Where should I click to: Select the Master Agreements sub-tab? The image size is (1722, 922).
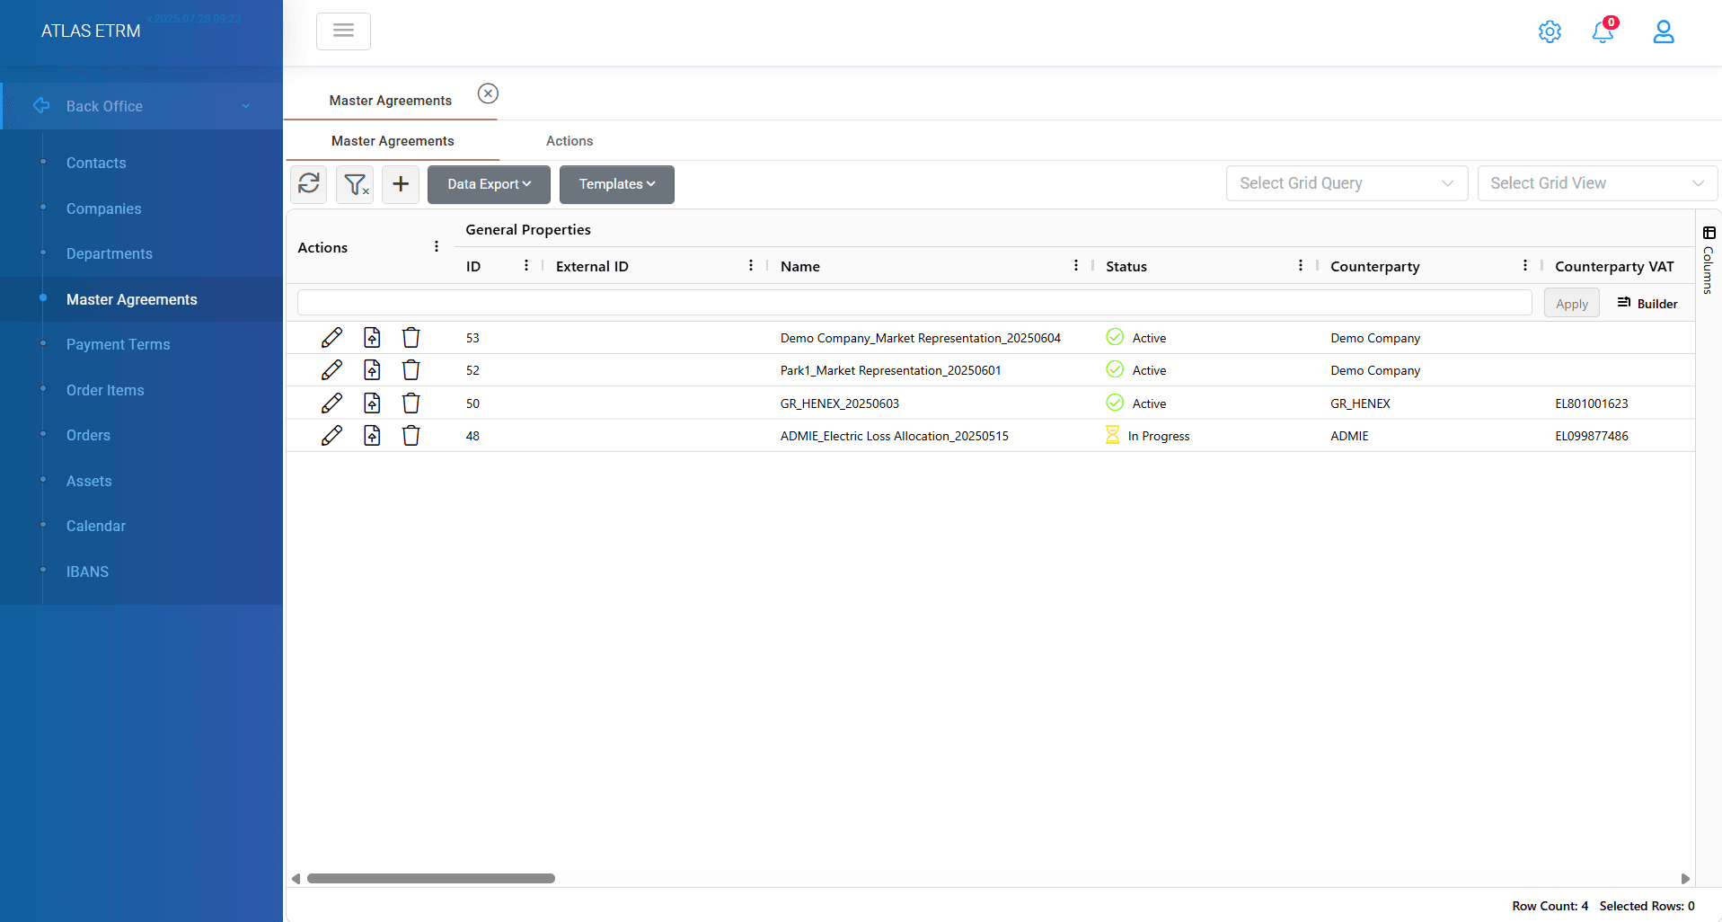point(393,141)
